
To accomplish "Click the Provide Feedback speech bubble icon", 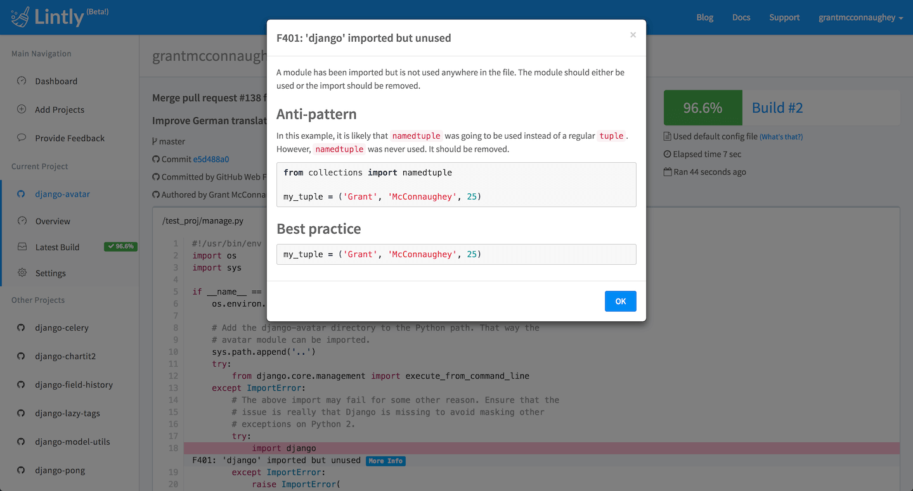I will point(22,137).
